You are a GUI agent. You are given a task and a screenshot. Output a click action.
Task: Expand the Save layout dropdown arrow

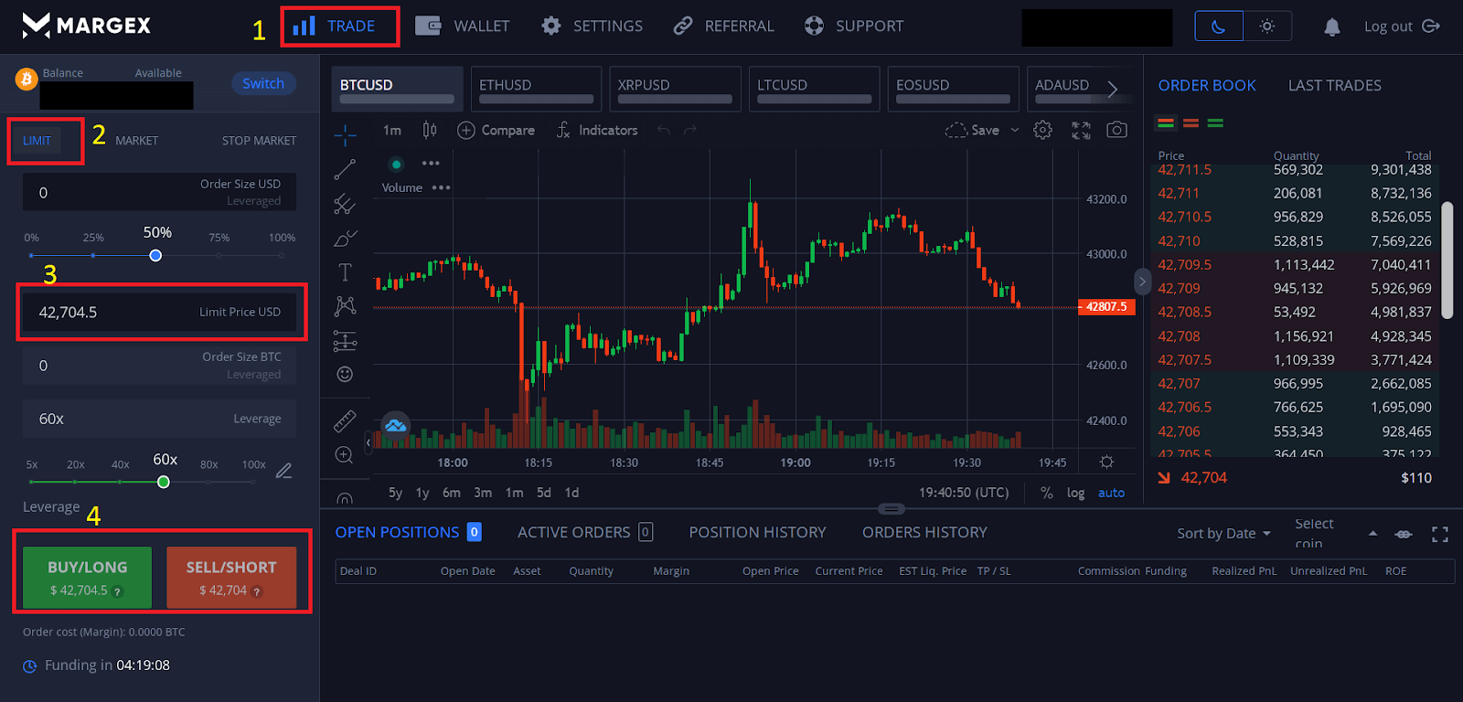coord(1015,130)
